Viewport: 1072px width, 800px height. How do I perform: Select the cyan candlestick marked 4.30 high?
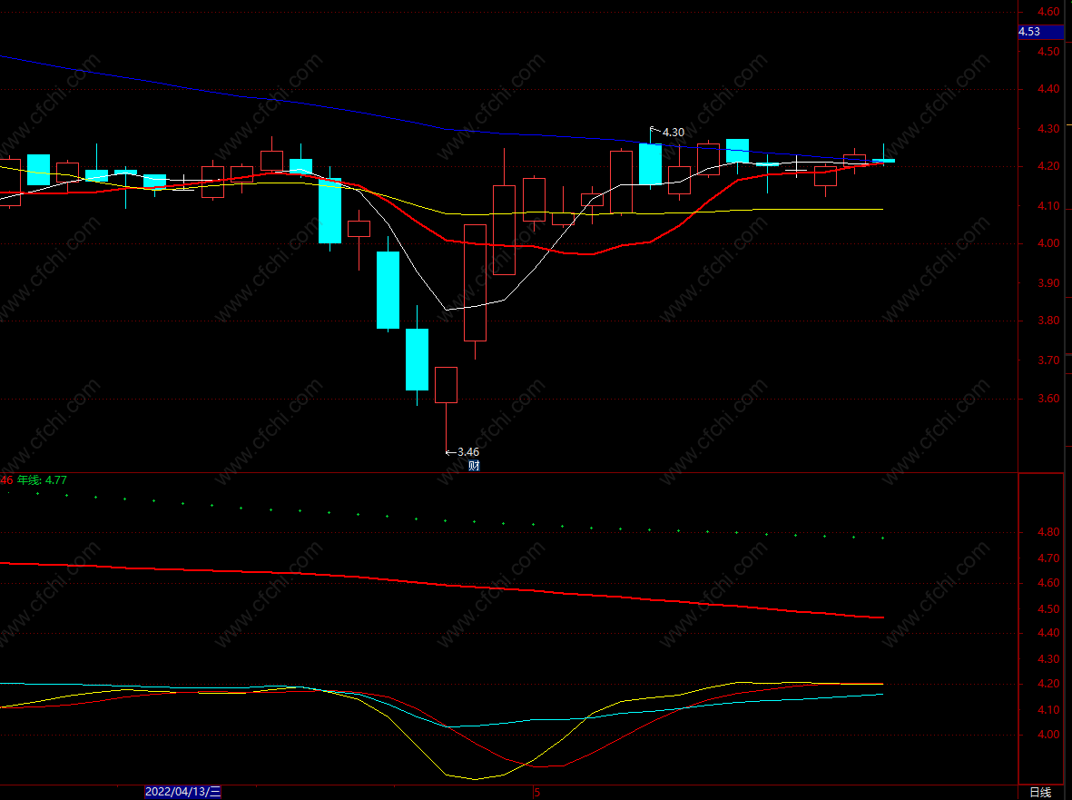click(650, 164)
